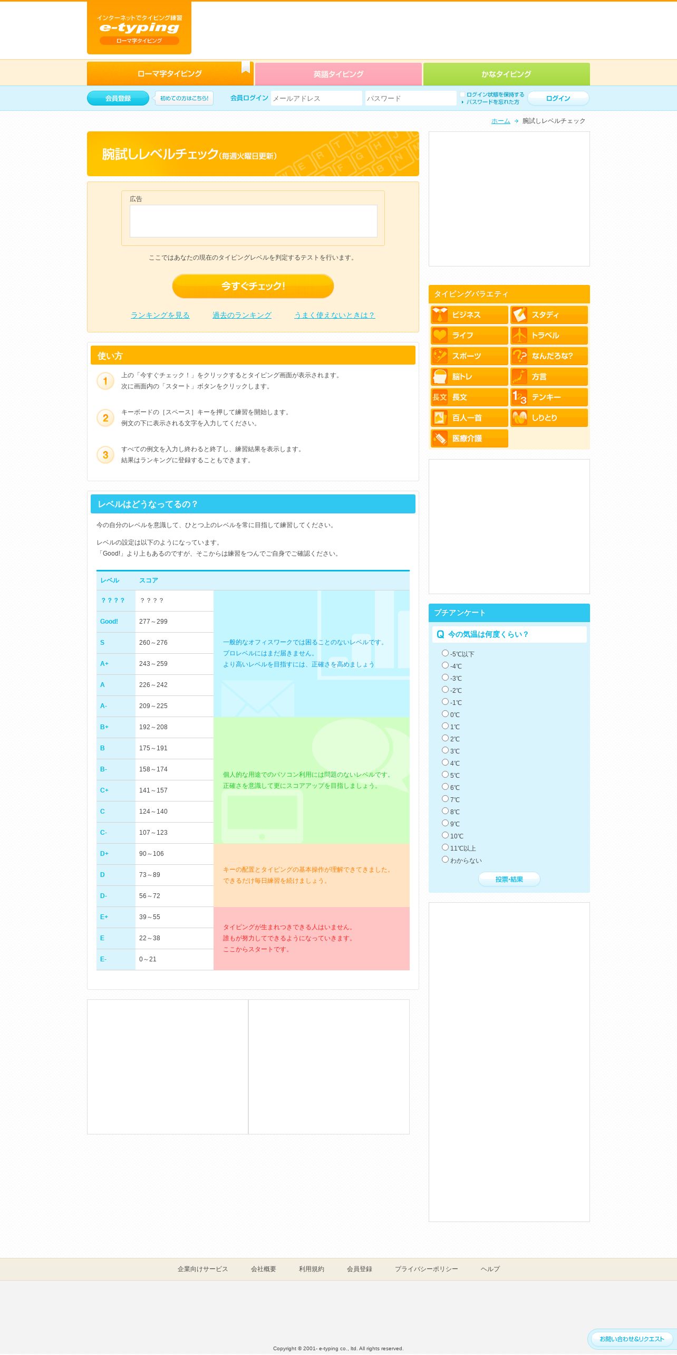
Task: Switch to 英語タイピング tab
Action: coord(338,74)
